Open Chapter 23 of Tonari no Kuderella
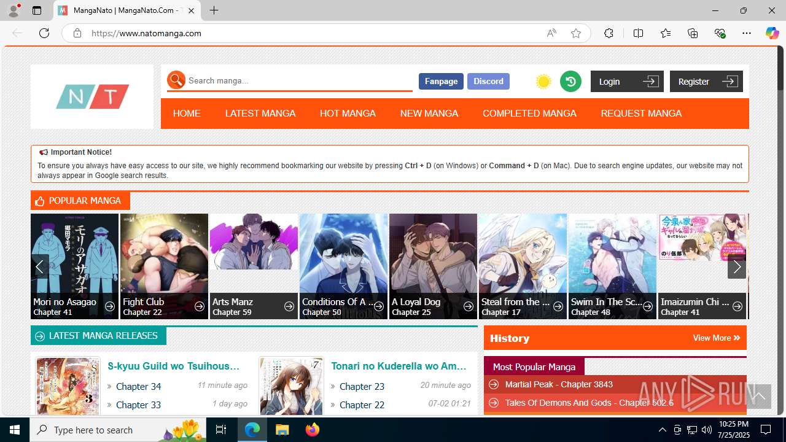Viewport: 786px width, 442px height. coord(362,386)
